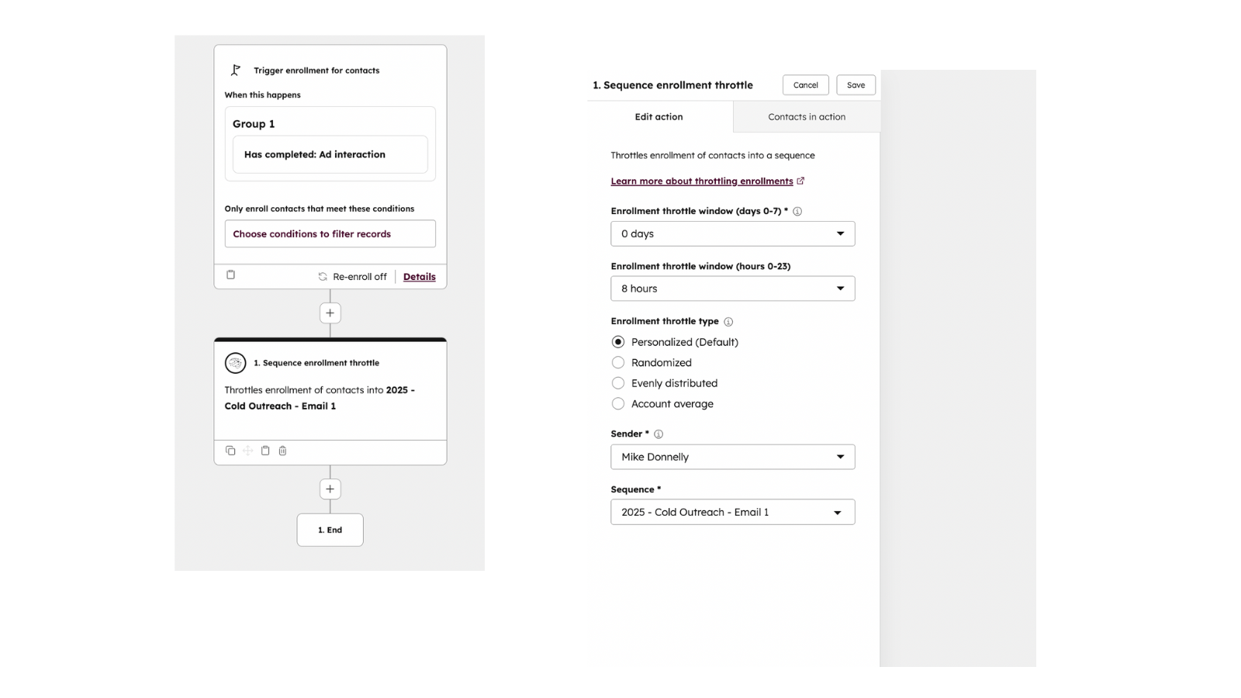Save the Sequence enrollment throttle settings
Image resolution: width=1241 pixels, height=698 pixels.
856,85
